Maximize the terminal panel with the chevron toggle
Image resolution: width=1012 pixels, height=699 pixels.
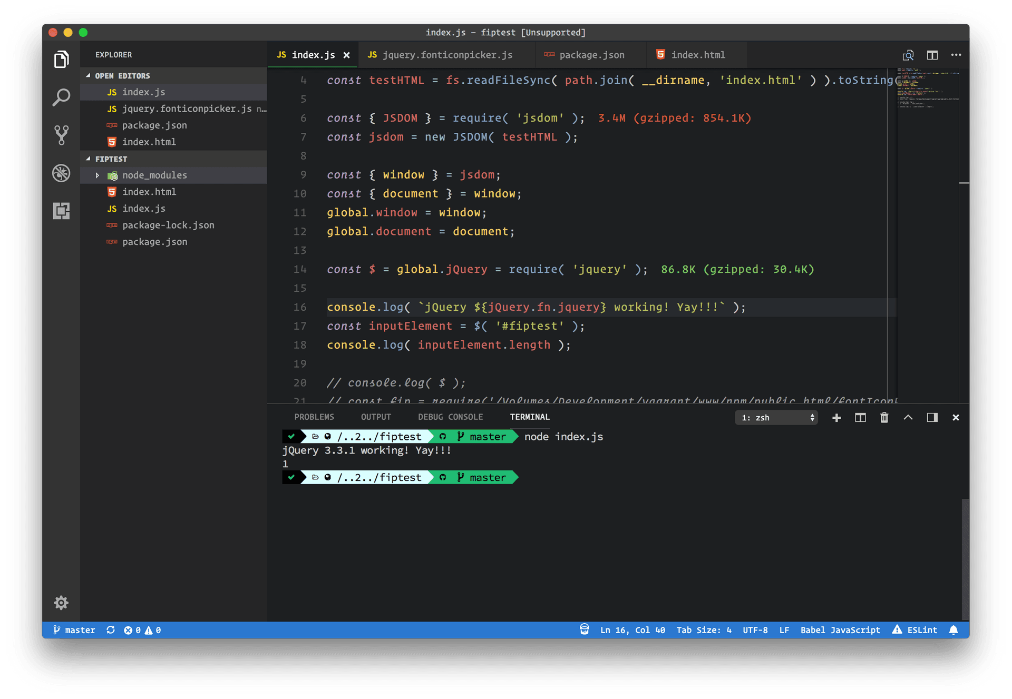click(x=908, y=417)
